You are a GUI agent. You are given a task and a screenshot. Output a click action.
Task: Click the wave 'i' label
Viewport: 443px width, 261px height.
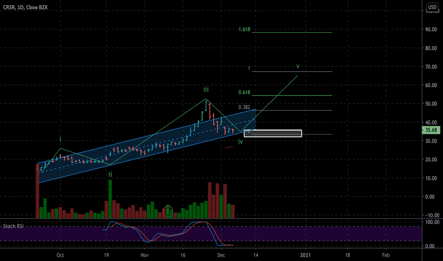[x=60, y=140]
